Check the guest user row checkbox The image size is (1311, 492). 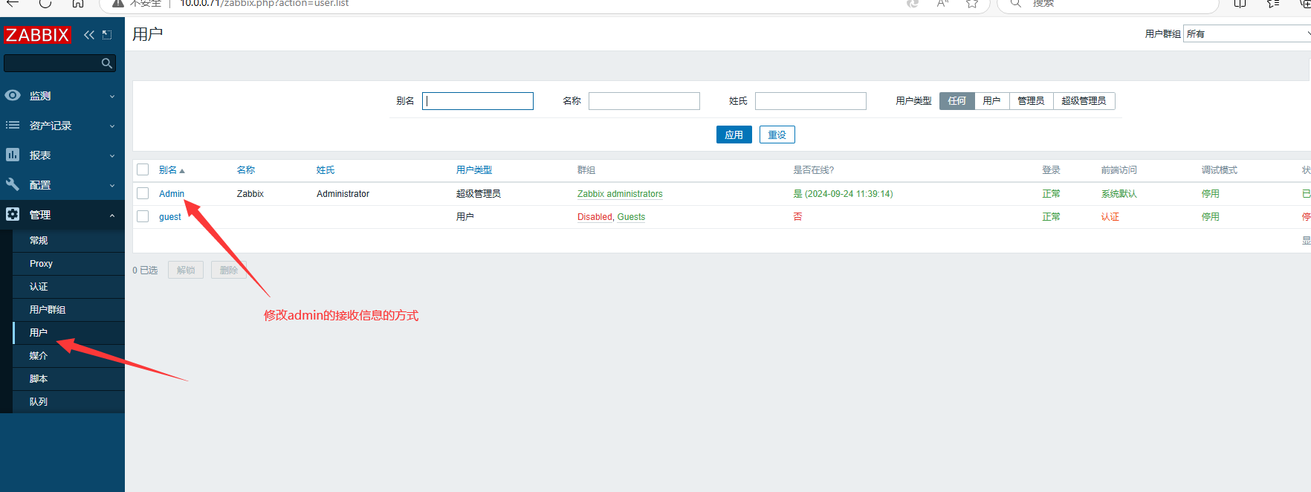[x=143, y=216]
